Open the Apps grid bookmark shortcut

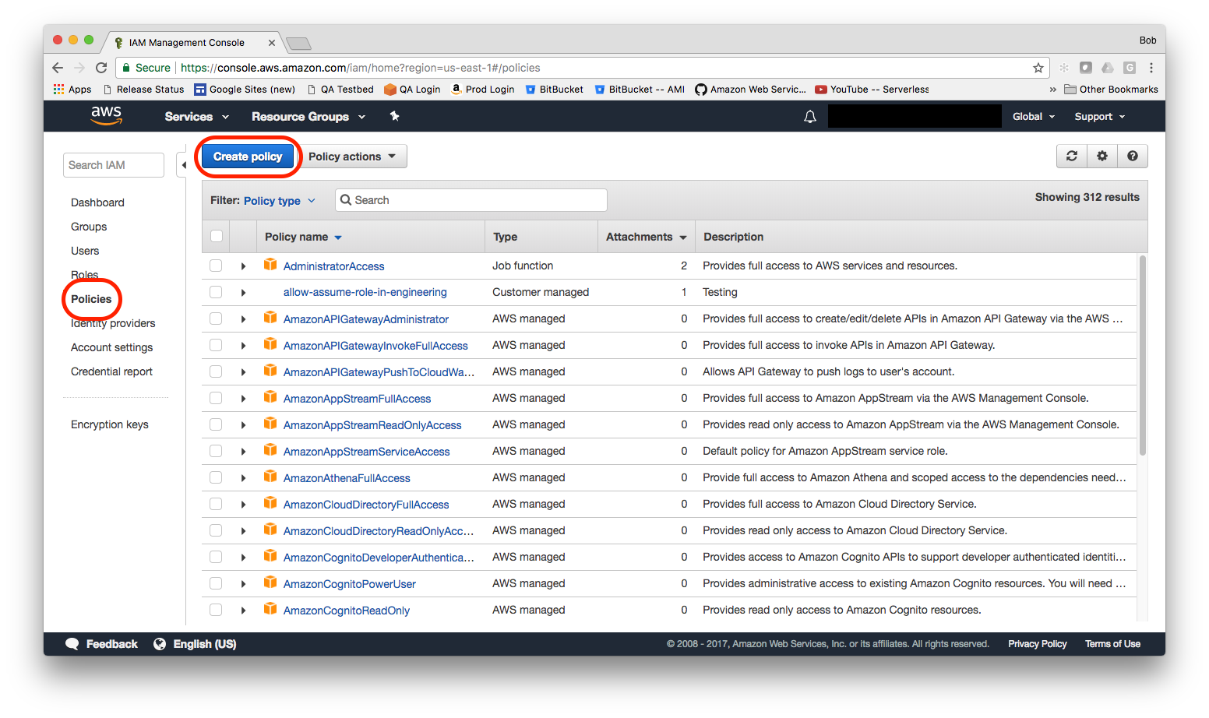72,90
